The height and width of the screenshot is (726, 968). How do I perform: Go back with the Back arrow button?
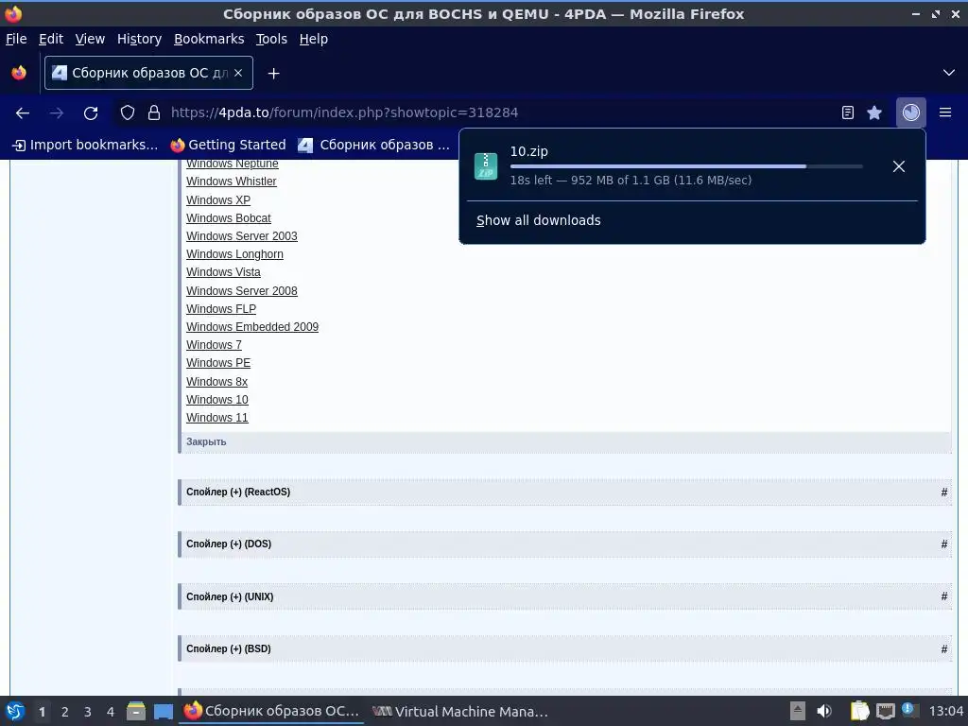tap(23, 113)
